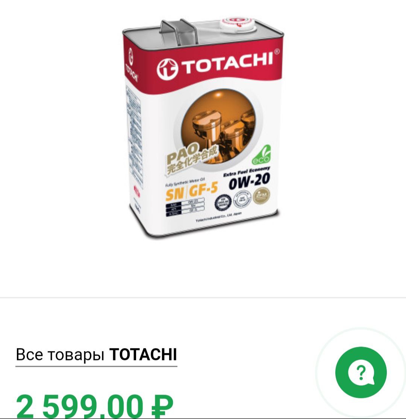Click the yellow SN GF-5 marking
Viewport: 406px width, 419px height.
191,191
